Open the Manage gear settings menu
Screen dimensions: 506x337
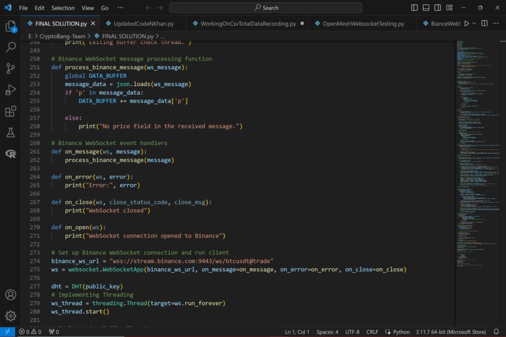click(x=11, y=316)
